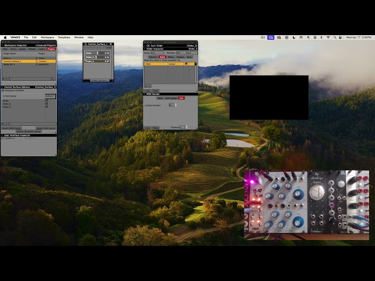Switch to Assets tab in Workspace Inspector

tap(22, 49)
